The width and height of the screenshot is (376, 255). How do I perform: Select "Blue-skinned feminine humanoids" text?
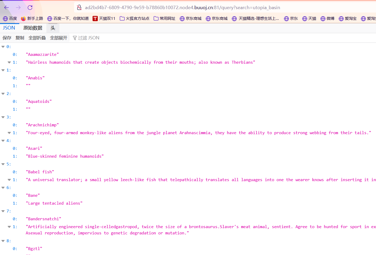tap(65, 156)
